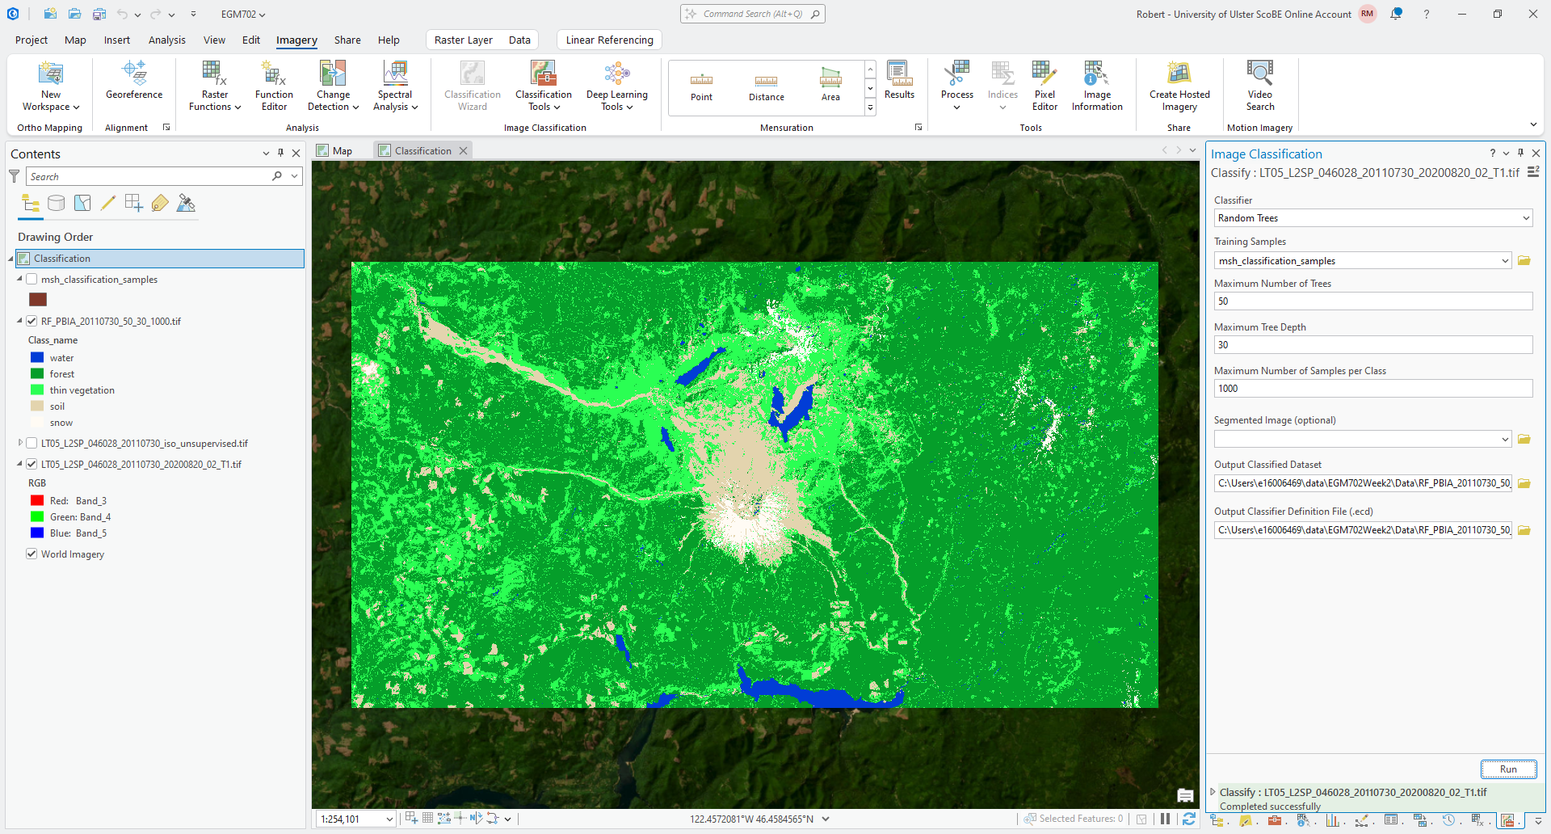The image size is (1551, 834).
Task: Open the notifications bell
Action: point(1396,14)
